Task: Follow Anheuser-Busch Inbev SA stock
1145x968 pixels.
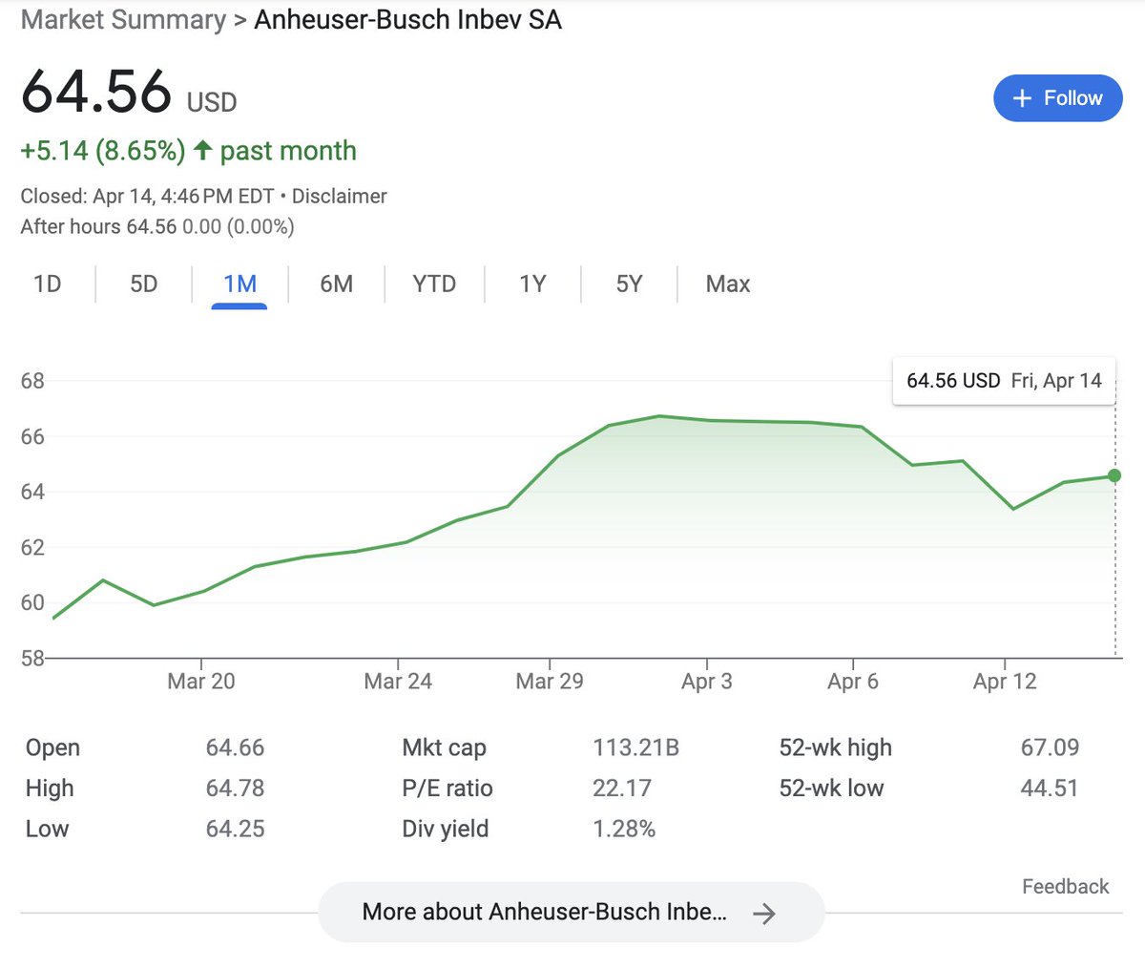Action: point(1057,98)
